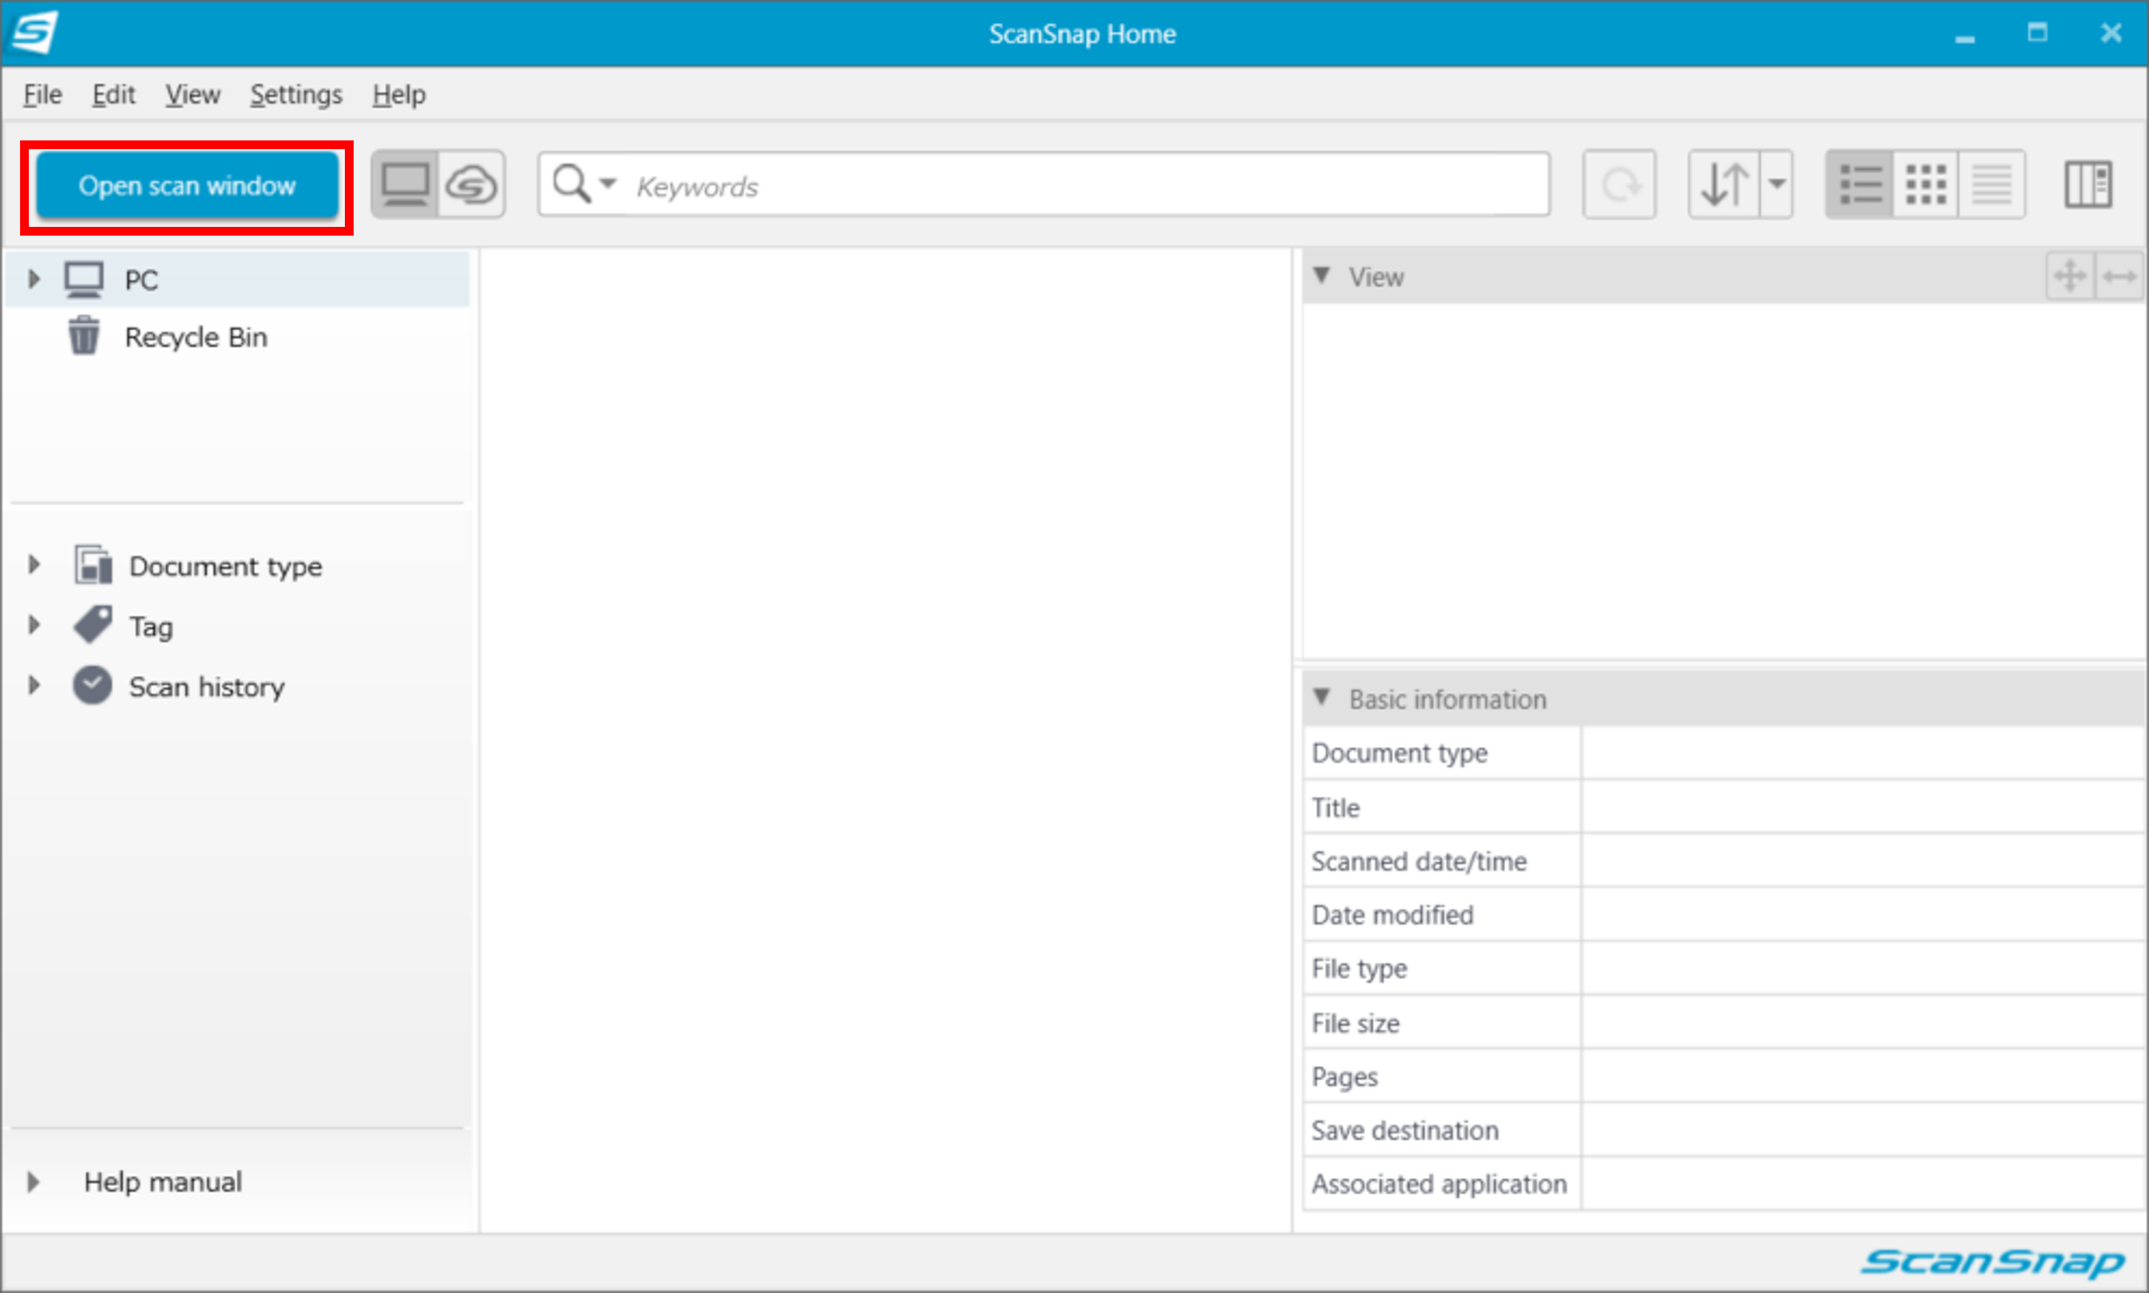
Task: Expand the PC tree node arrow
Action: click(x=34, y=279)
